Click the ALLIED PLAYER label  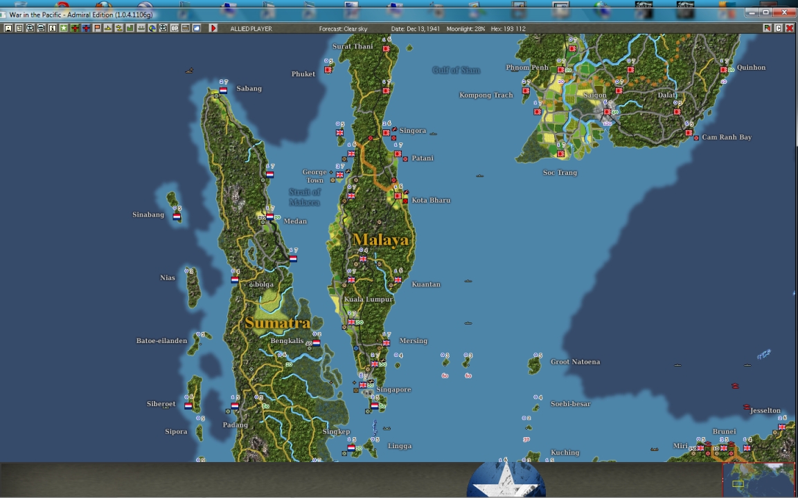point(251,28)
